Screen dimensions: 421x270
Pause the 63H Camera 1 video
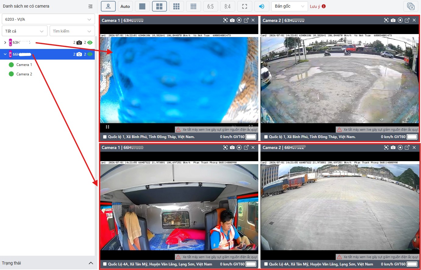pyautogui.click(x=108, y=127)
